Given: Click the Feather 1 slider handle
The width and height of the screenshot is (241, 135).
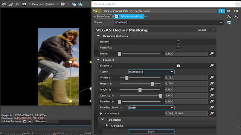Looking at the screenshot, I should (x=119, y=102).
